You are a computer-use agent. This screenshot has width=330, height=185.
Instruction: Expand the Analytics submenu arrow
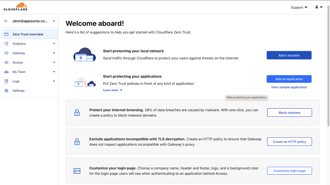pos(54,44)
